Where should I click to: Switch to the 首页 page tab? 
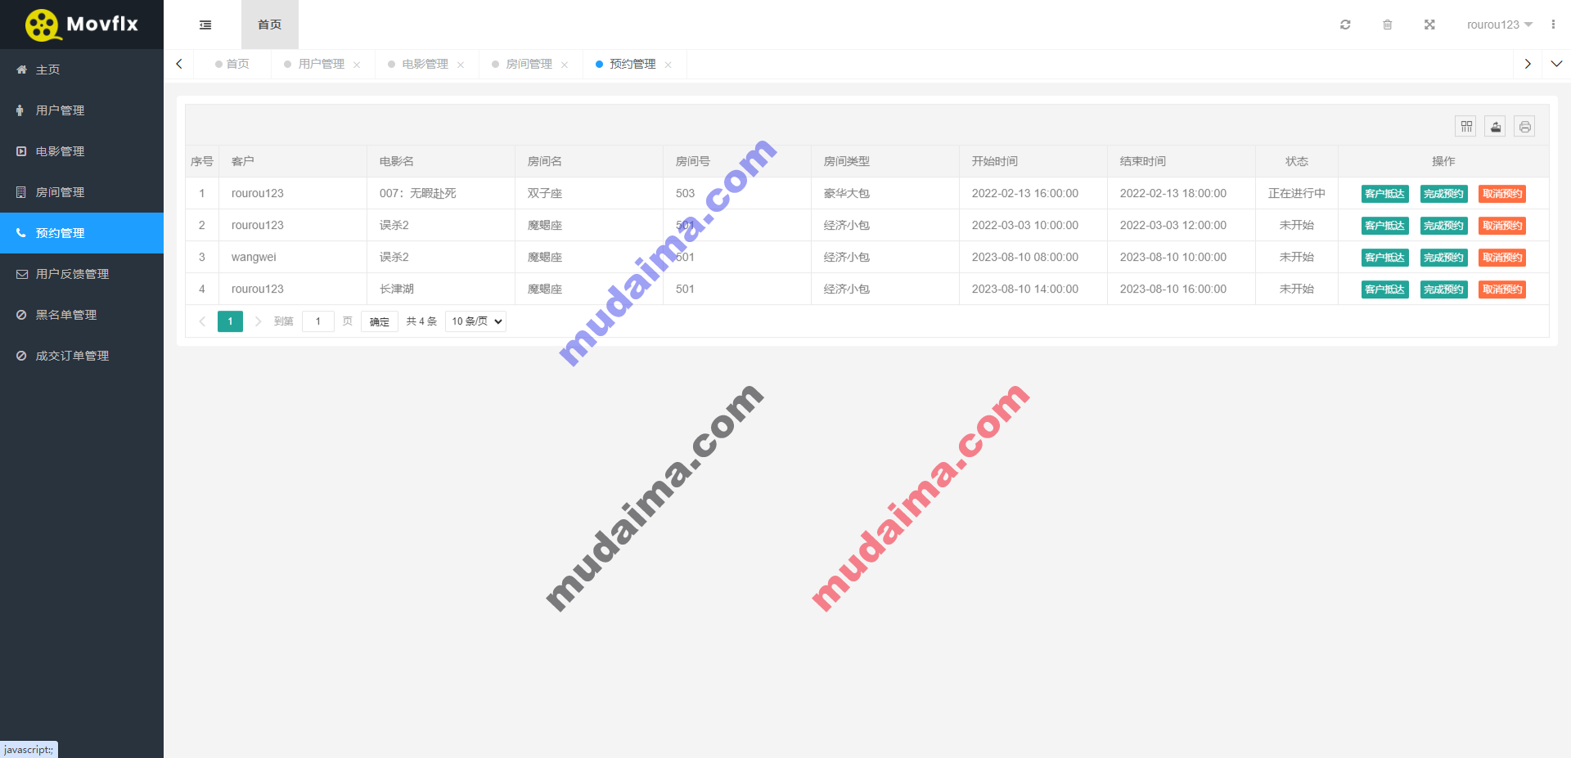pos(232,64)
